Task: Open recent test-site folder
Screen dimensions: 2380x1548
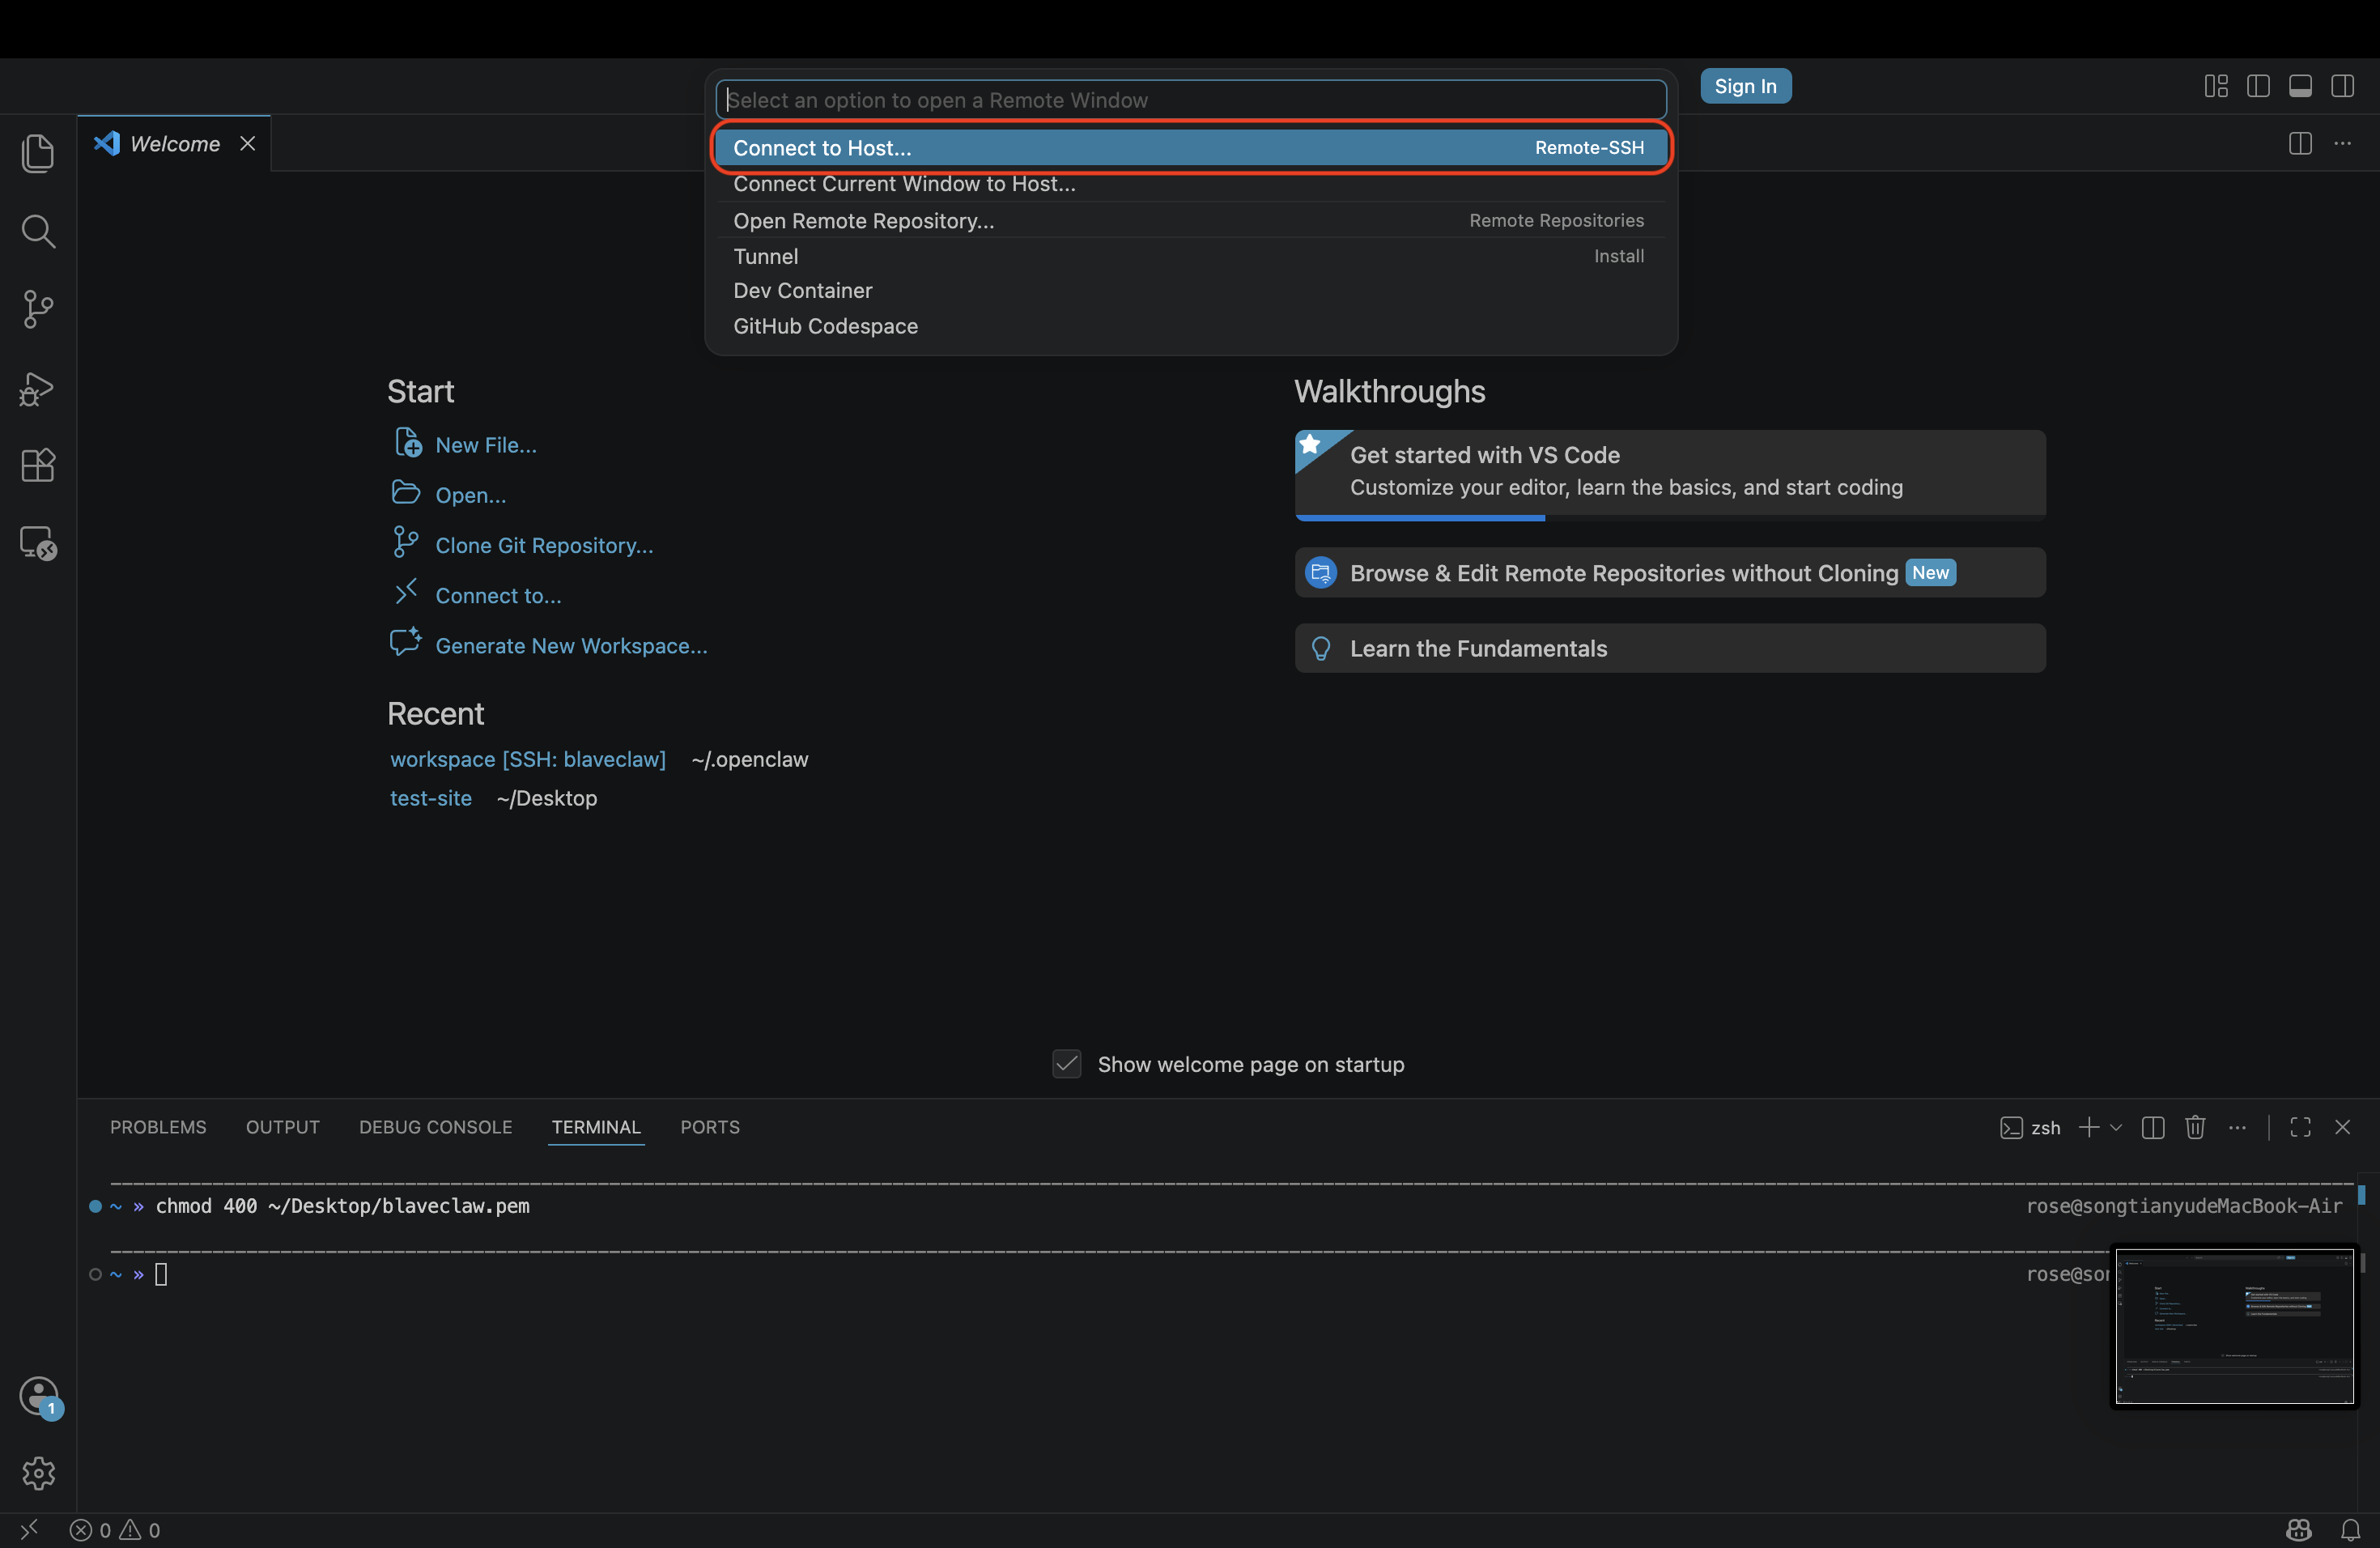Action: pos(430,798)
